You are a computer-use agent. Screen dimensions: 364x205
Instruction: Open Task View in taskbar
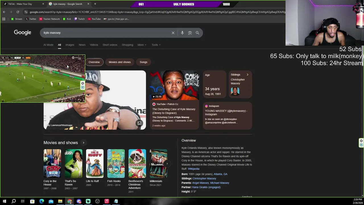(23, 201)
